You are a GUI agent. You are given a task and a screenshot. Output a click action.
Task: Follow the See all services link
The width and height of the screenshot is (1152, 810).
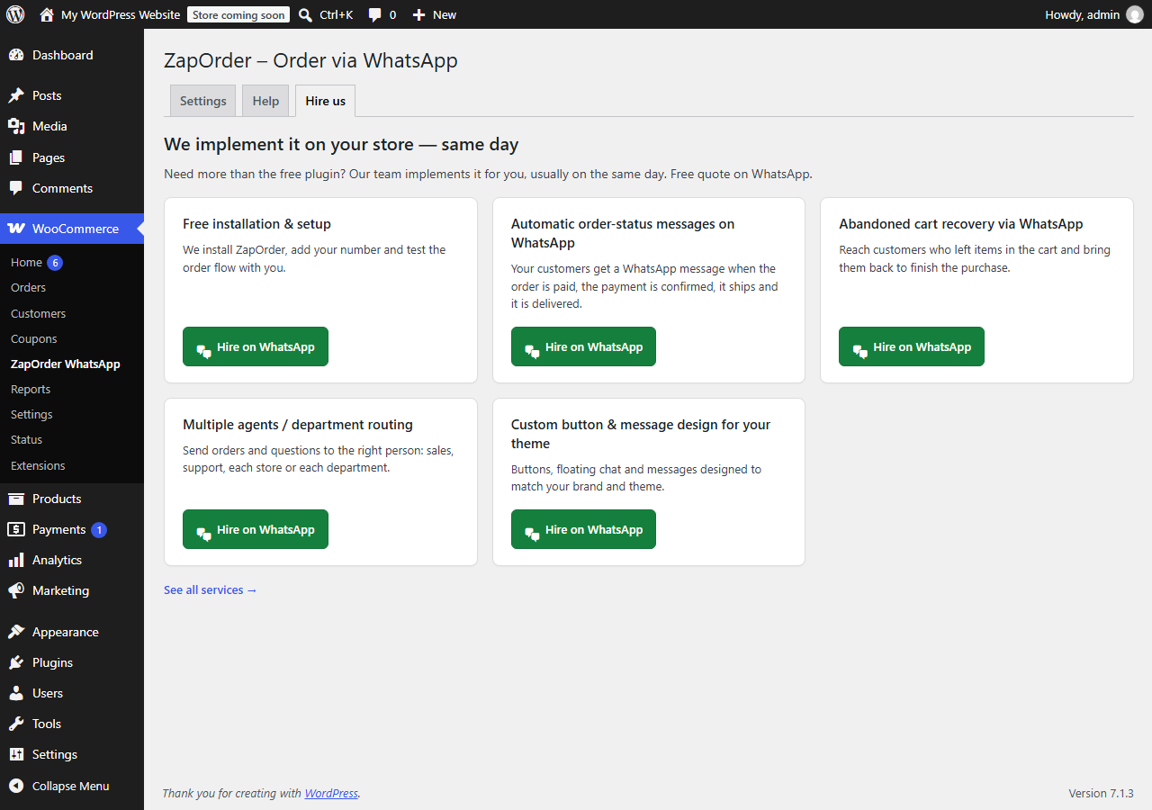(211, 590)
